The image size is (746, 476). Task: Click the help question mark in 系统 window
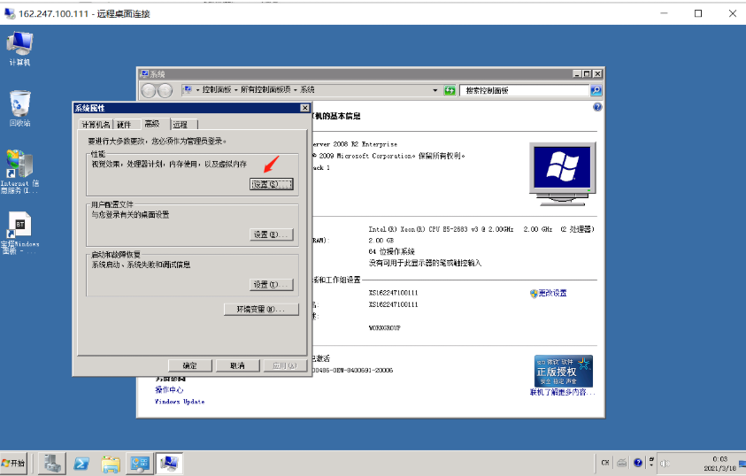[597, 107]
